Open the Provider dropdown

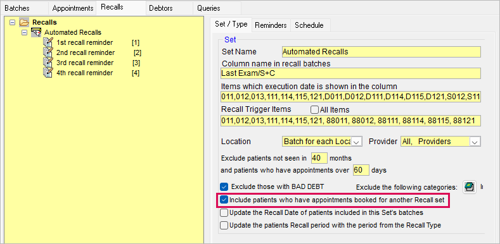(x=475, y=142)
